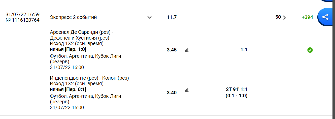Open Индепендьенте (рез) - Колон (рез) match
Viewport: 335px width, 119px height.
click(x=89, y=78)
